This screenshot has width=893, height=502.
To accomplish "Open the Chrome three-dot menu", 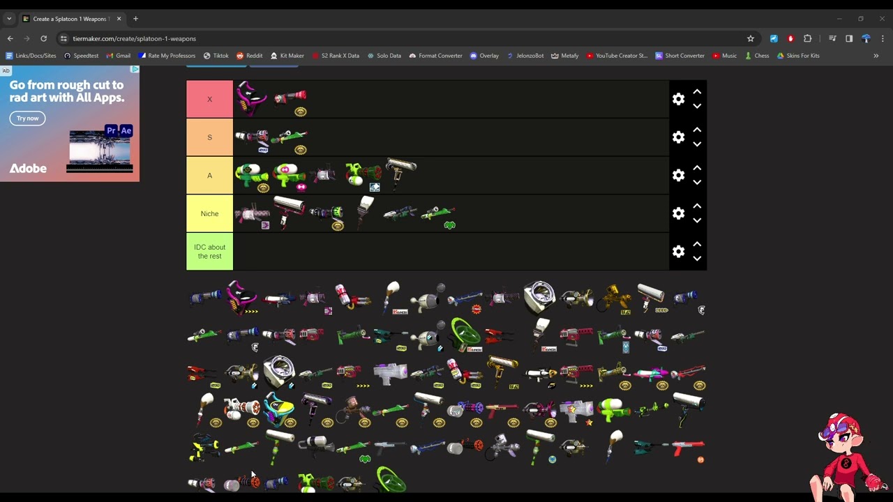I will (x=883, y=38).
